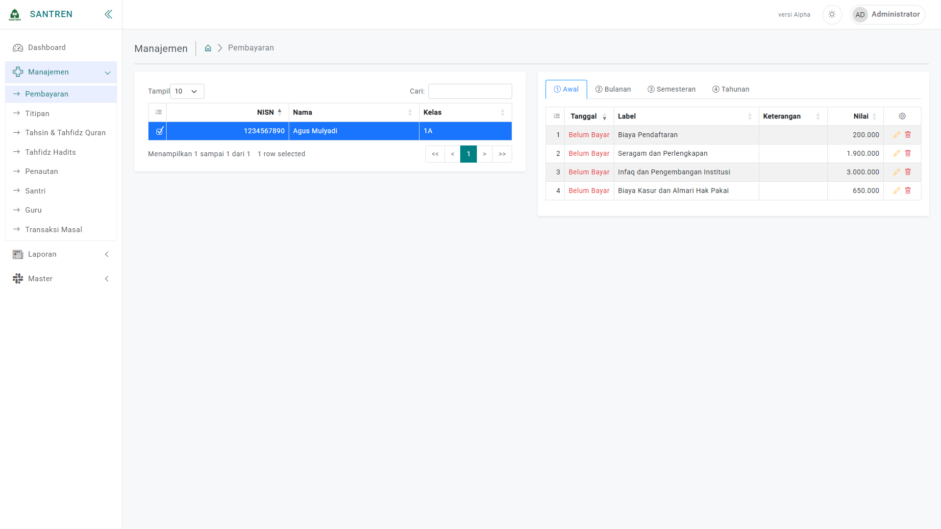Click the Pembayaran breadcrumb link

[x=251, y=48]
